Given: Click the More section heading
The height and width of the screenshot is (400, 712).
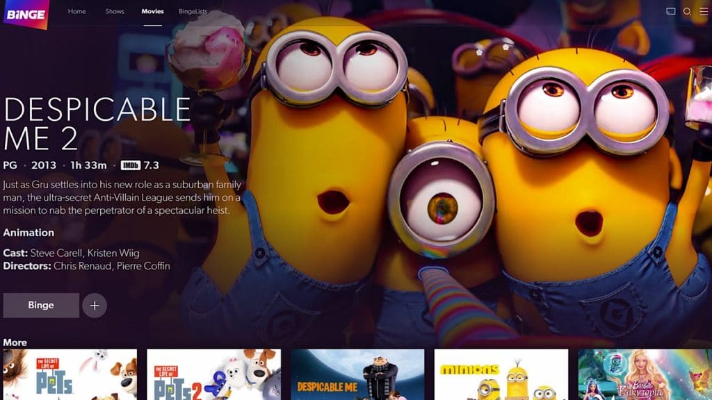Looking at the screenshot, I should pos(16,342).
